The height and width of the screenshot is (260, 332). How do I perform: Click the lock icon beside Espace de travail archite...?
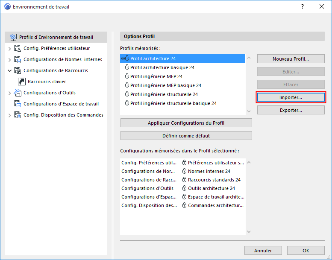point(185,197)
